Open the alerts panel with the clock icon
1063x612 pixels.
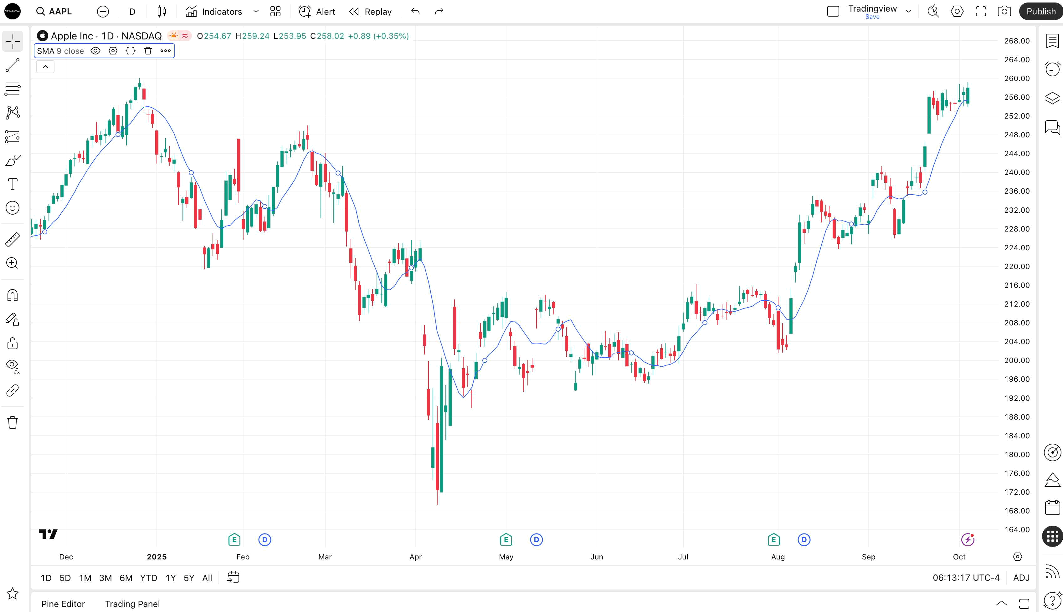[1052, 69]
